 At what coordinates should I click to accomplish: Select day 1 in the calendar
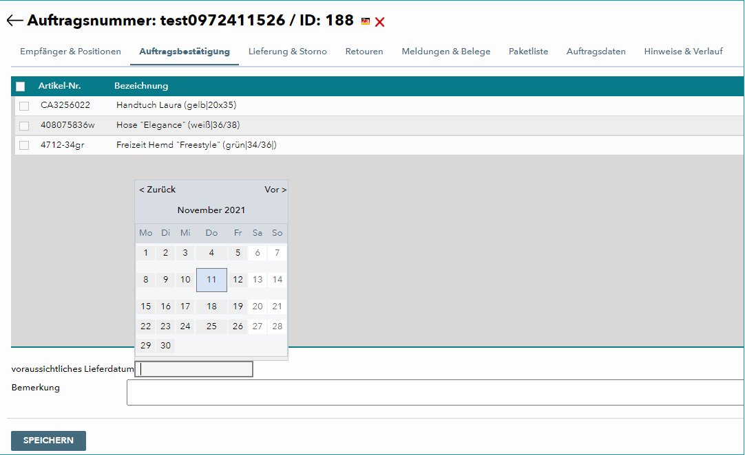pos(146,253)
